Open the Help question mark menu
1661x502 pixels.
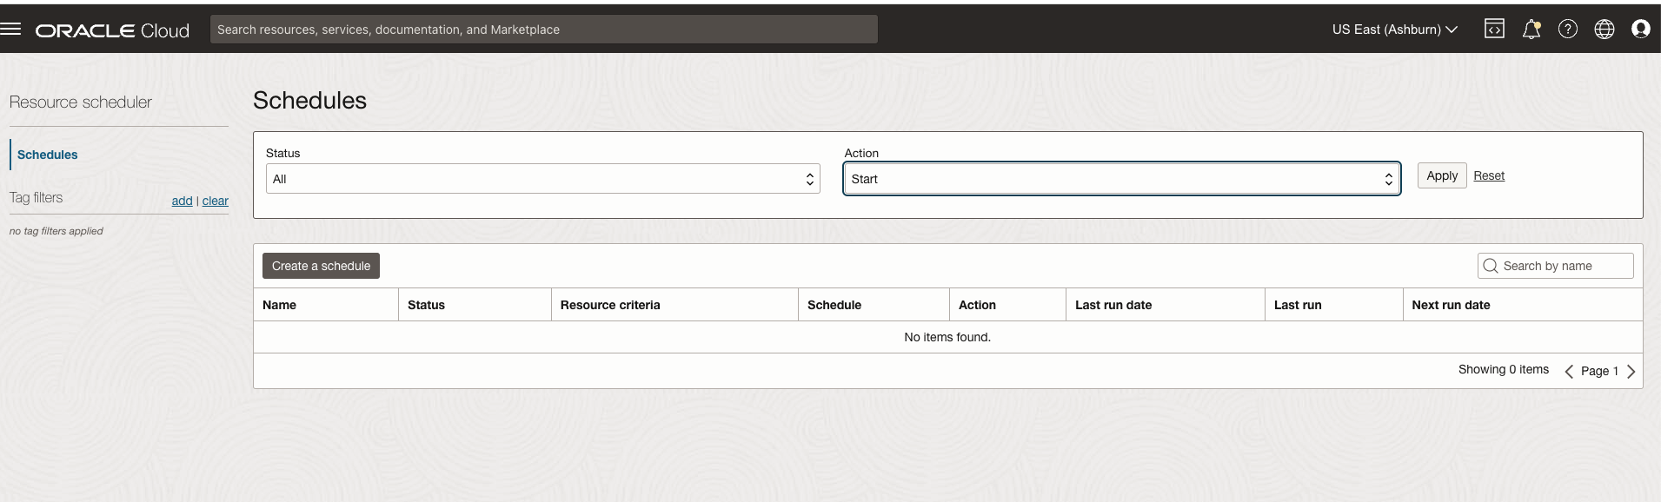coord(1568,30)
